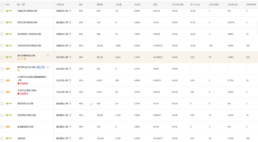Click help icon beside 店铺定向人群 in first row
Image resolution: width=258 pixels, height=142 pixels.
[70, 11]
